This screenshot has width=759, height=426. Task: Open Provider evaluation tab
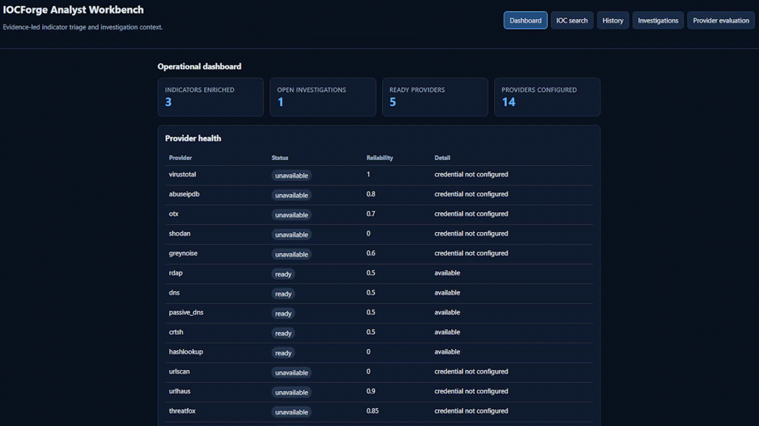click(x=721, y=21)
